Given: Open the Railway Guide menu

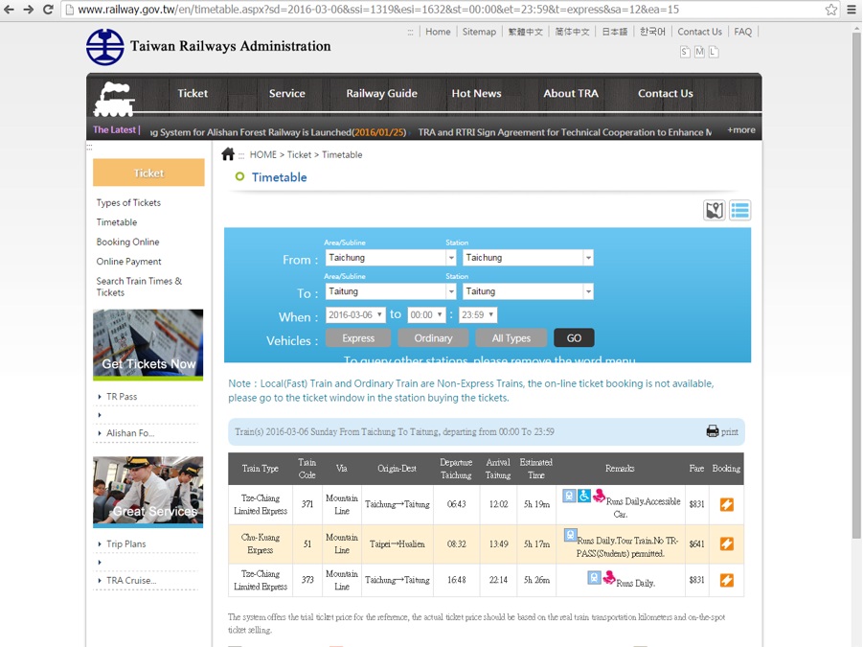Looking at the screenshot, I should click(381, 93).
